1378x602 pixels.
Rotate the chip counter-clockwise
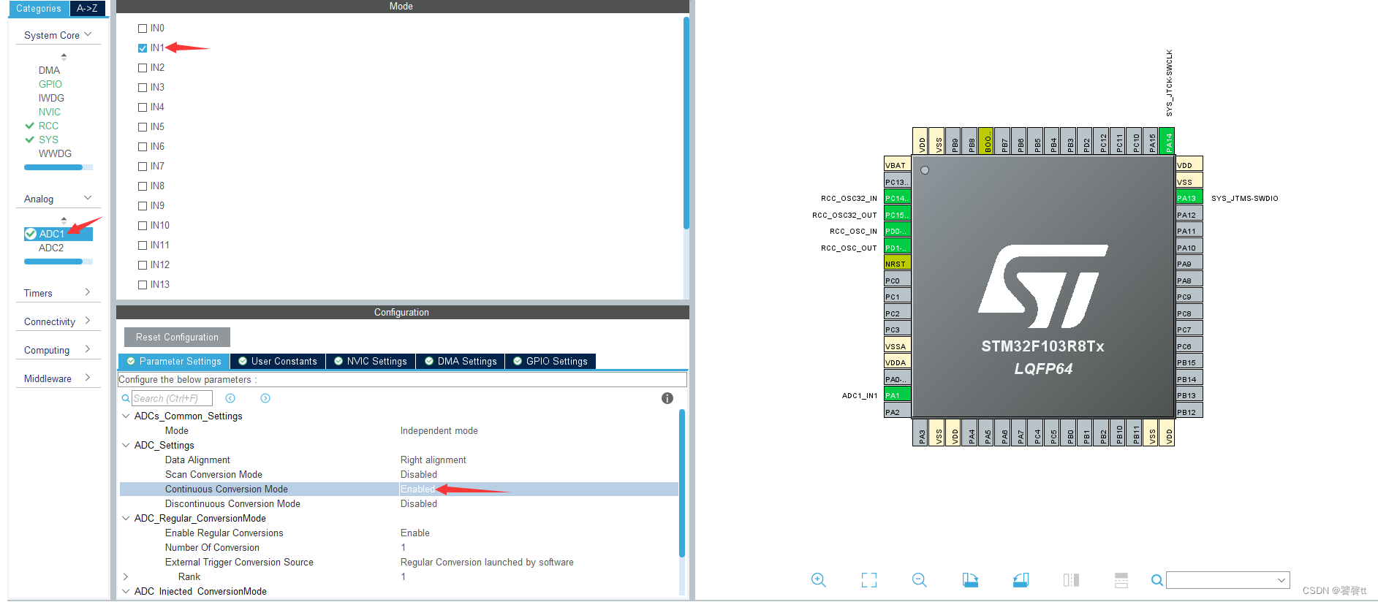tap(1021, 580)
